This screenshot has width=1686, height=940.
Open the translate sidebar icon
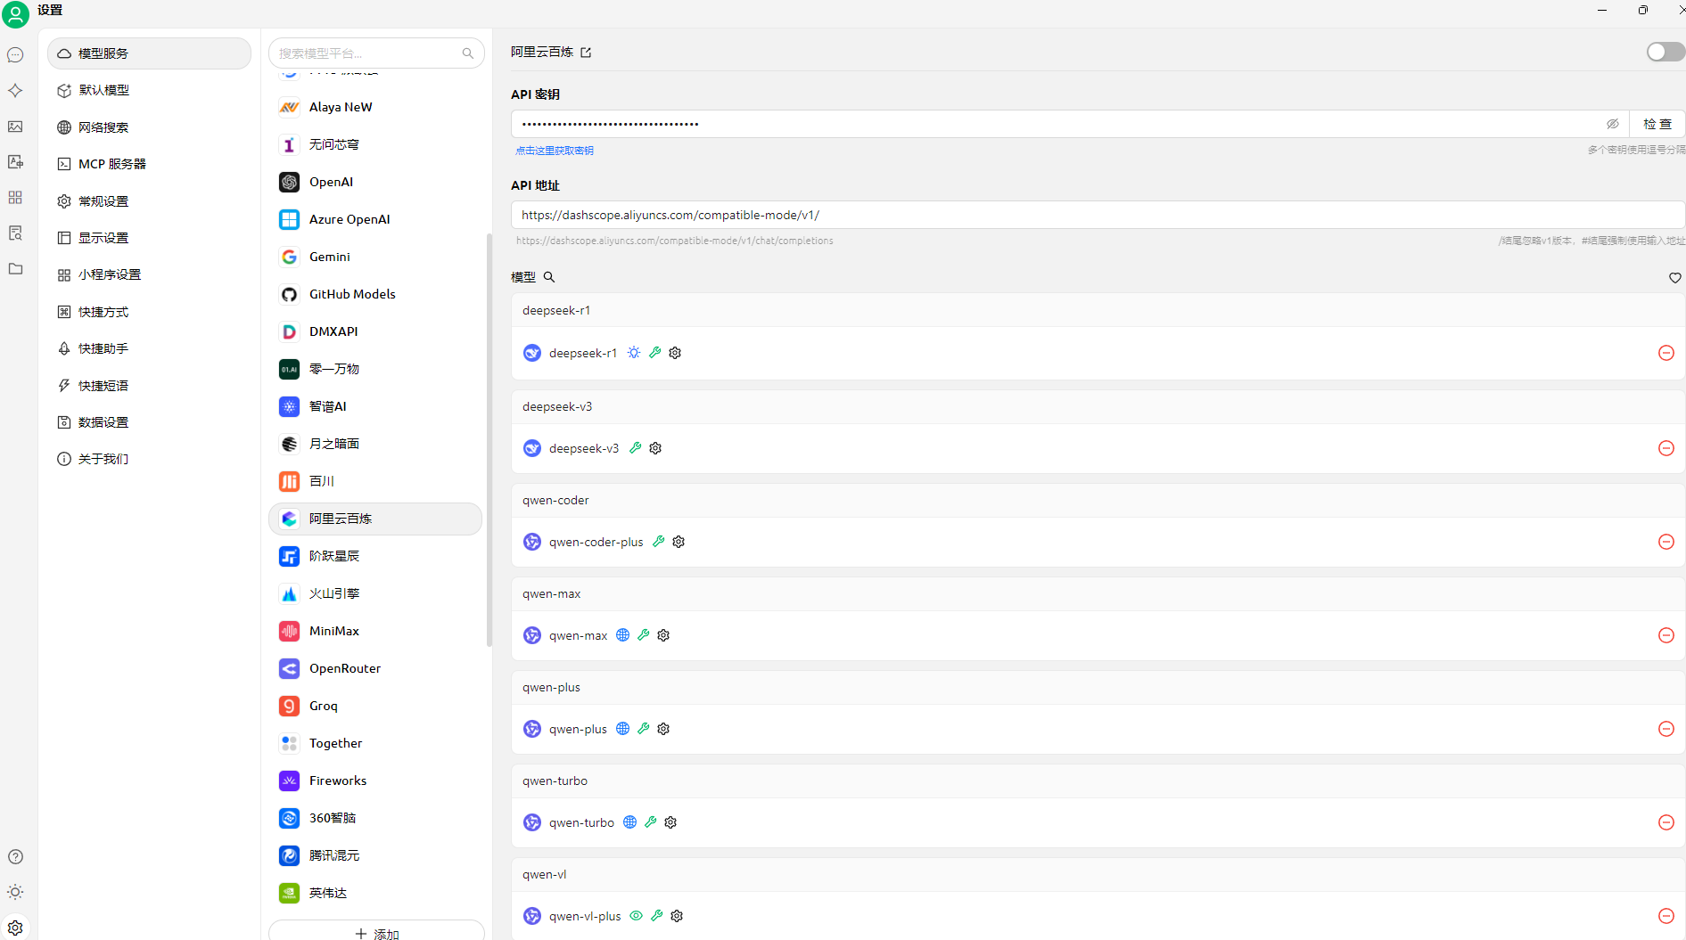(15, 162)
